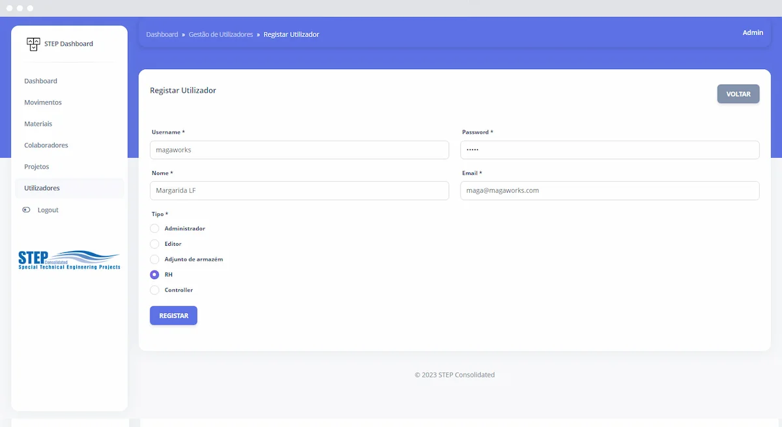Deselect the RH role option
The width and height of the screenshot is (782, 427).
(x=154, y=274)
